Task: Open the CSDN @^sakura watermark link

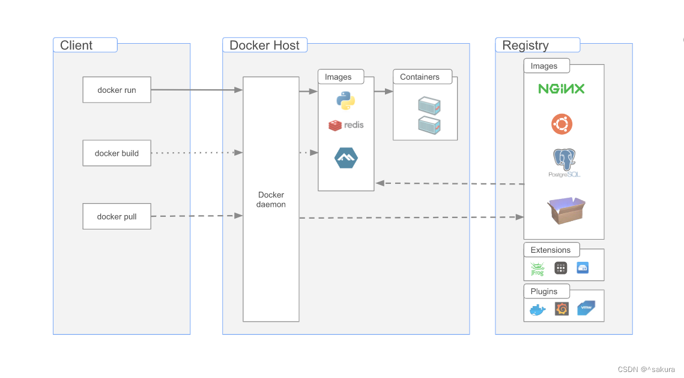Action: (x=646, y=369)
